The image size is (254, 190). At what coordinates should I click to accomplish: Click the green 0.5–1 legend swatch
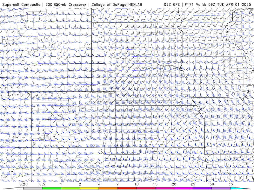[x=51, y=188]
